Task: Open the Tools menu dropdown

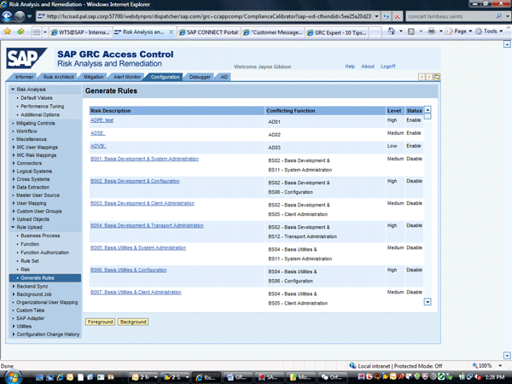Action: [x=489, y=32]
